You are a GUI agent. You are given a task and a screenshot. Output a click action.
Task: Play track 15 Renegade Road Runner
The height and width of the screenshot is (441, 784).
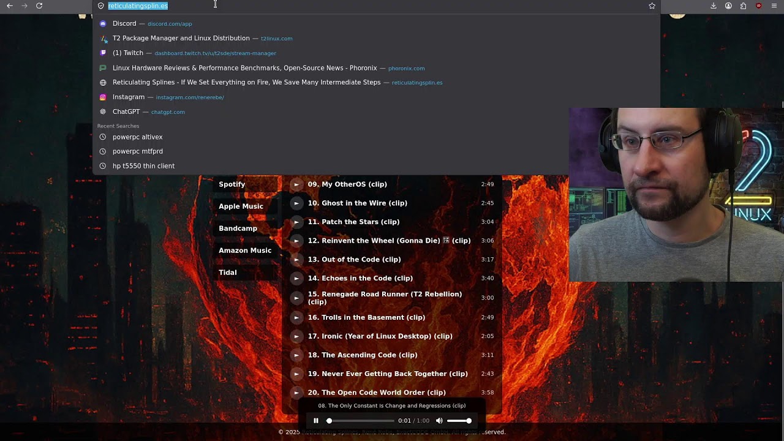[x=296, y=298]
